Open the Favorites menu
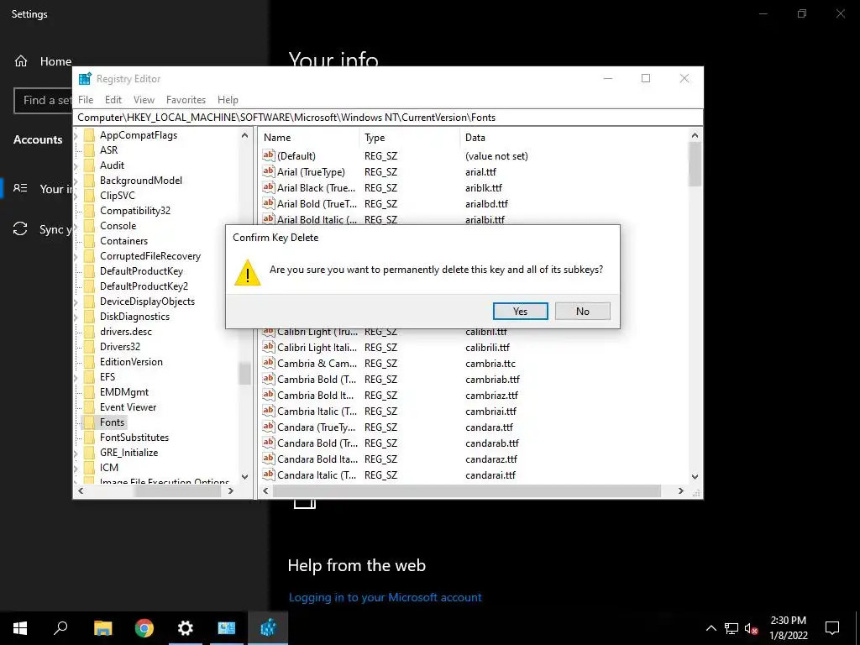Image resolution: width=860 pixels, height=645 pixels. [x=186, y=100]
